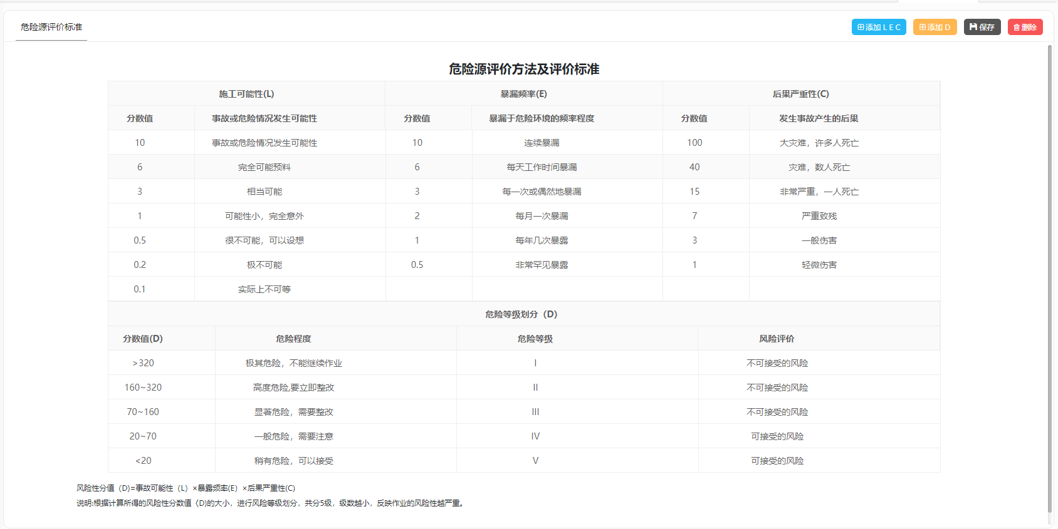
Task: Click the blue 添加 L E C button
Action: pyautogui.click(x=879, y=27)
